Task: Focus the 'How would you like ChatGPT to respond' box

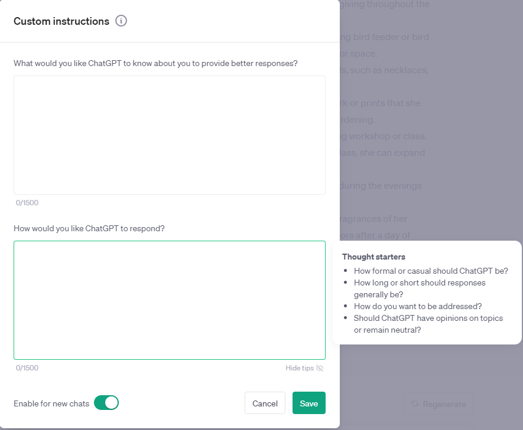Action: [170, 300]
